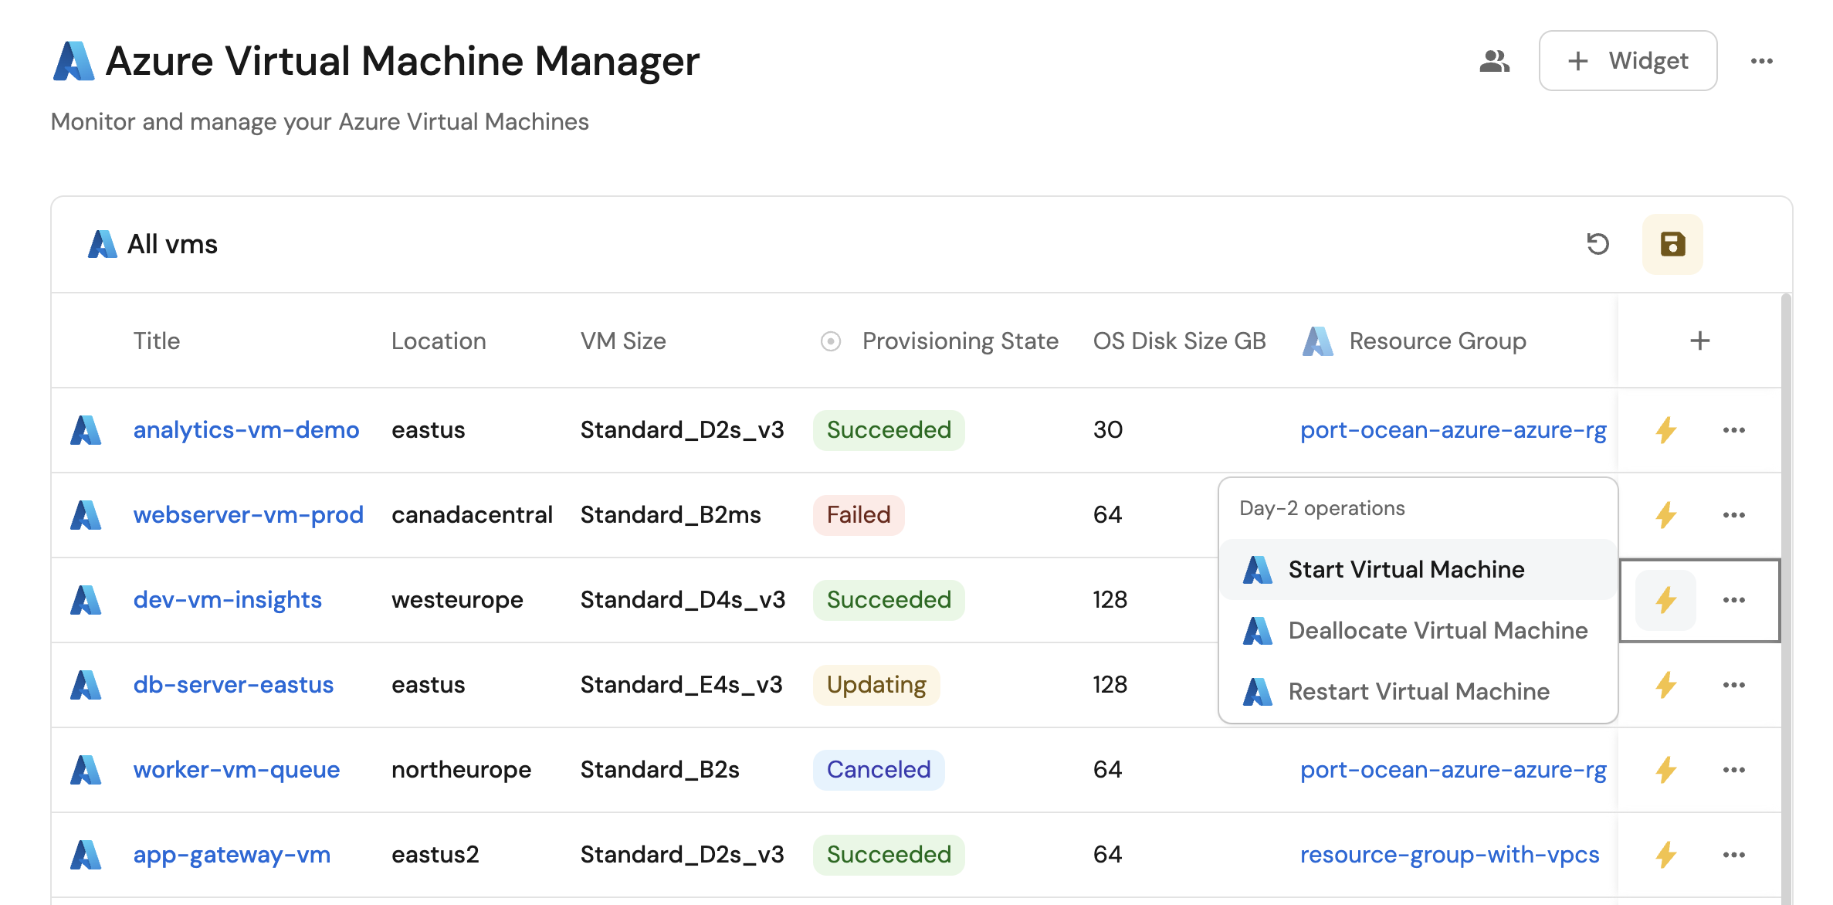Open three-dot menu for dev-vm-insights row
The height and width of the screenshot is (905, 1833).
pyautogui.click(x=1733, y=600)
